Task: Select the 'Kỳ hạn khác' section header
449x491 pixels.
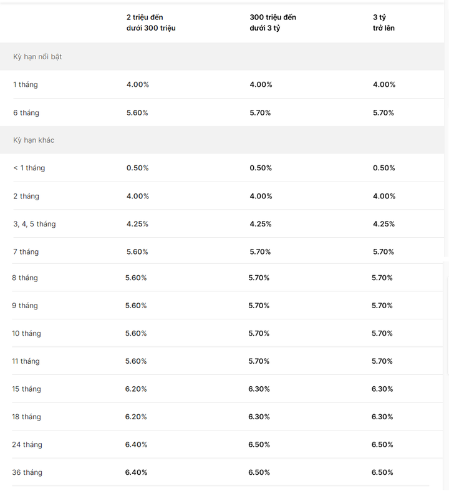Action: (x=34, y=140)
